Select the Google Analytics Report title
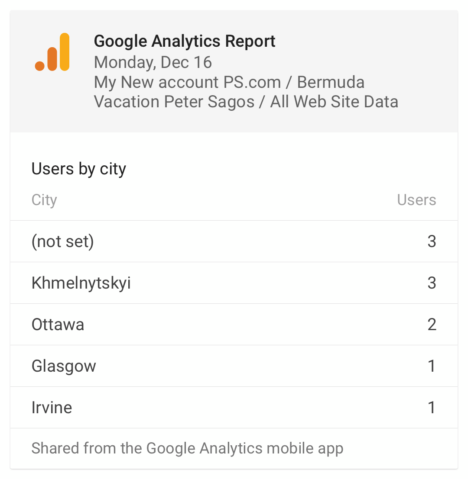 tap(185, 41)
